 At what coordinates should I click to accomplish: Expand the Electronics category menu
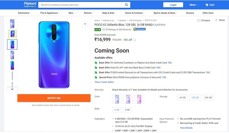click(25, 13)
